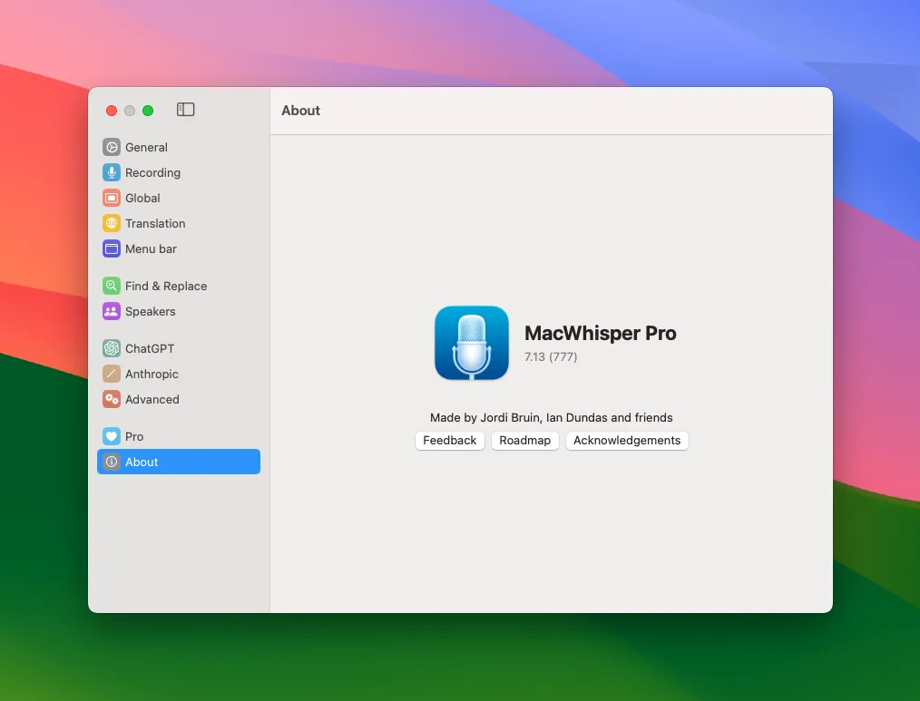920x701 pixels.
Task: Click the Pro heart icon
Action: [112, 436]
